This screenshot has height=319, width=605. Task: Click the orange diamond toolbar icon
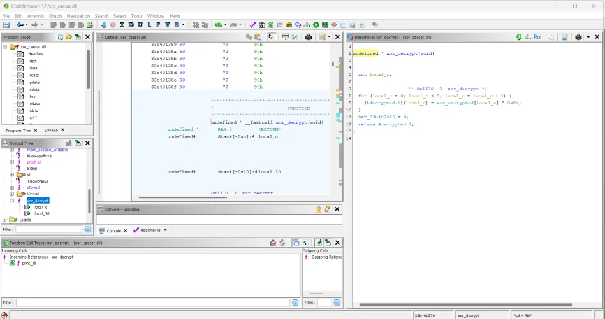click(x=334, y=25)
